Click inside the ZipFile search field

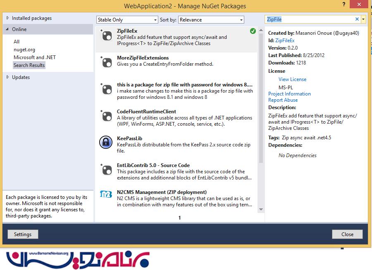pyautogui.click(x=310, y=19)
